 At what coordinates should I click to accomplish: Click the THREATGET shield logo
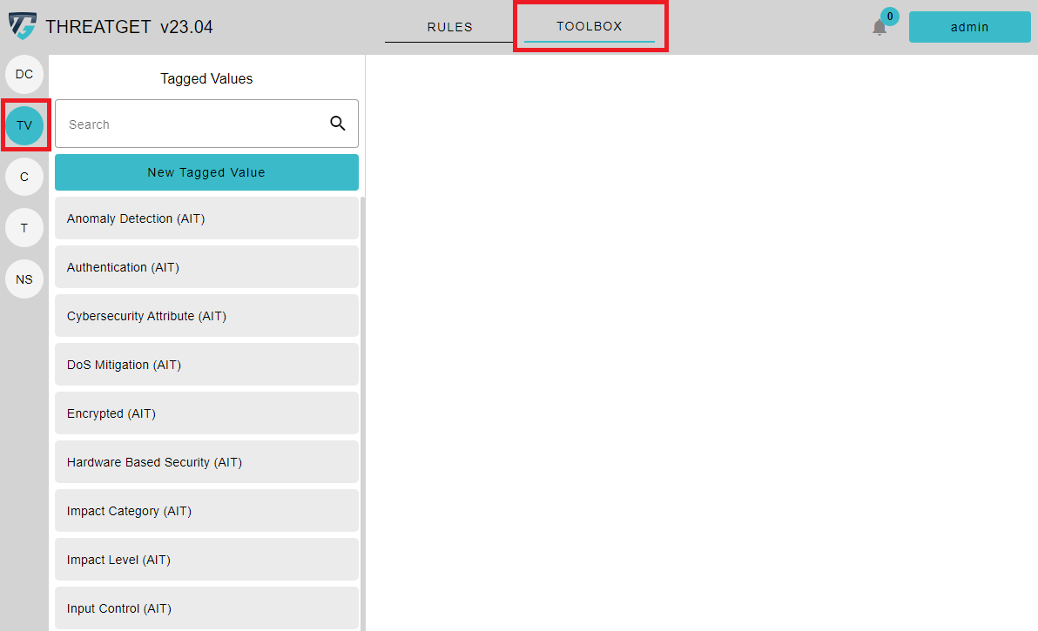(23, 26)
